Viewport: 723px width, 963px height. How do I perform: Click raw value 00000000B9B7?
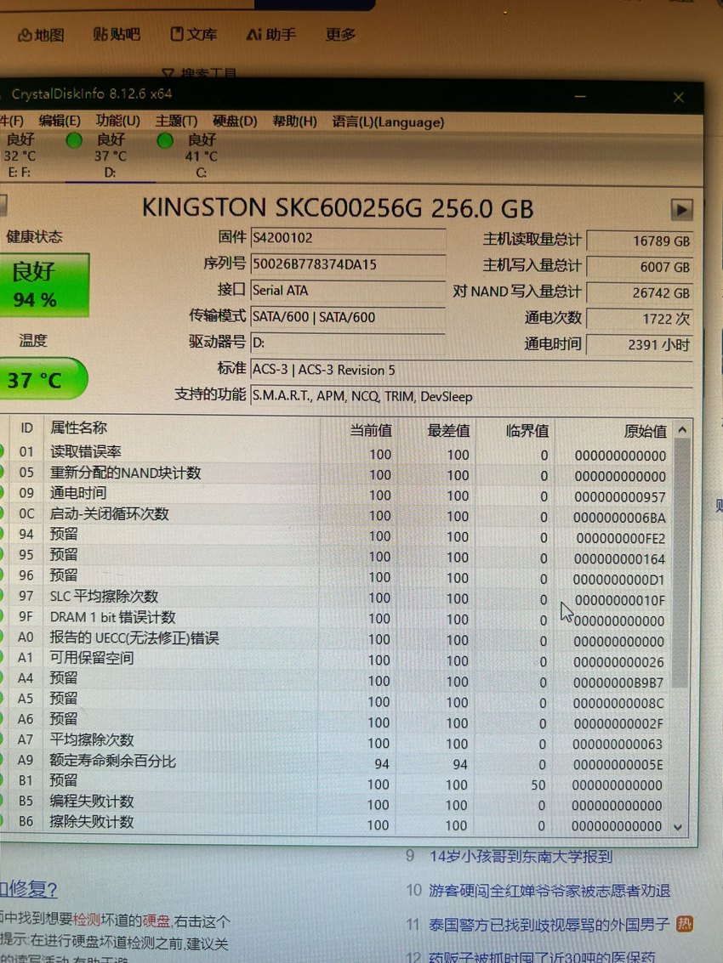click(x=618, y=683)
